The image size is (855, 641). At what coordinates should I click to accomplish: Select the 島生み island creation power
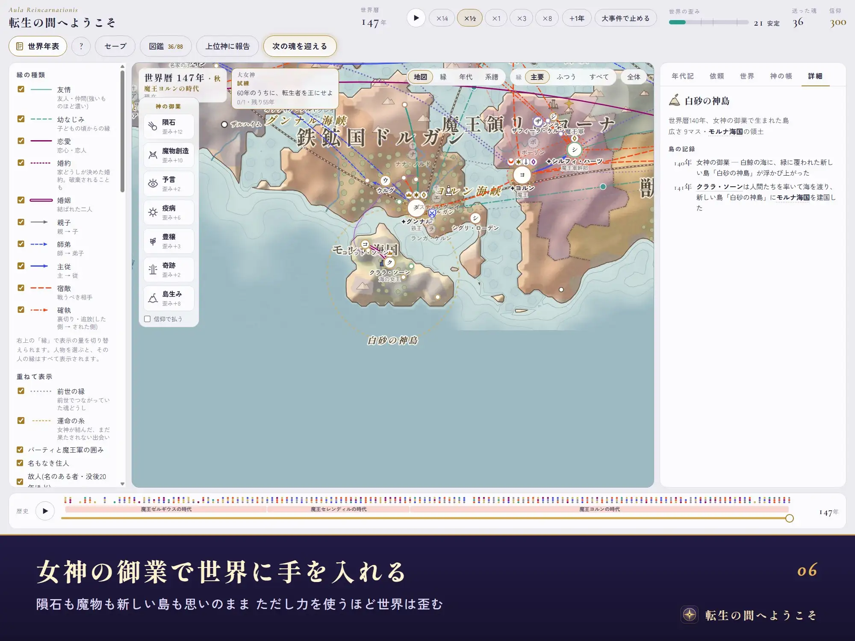[169, 298]
